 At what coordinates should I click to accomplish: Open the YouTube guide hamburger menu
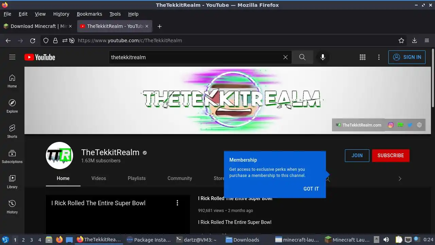[x=12, y=57]
